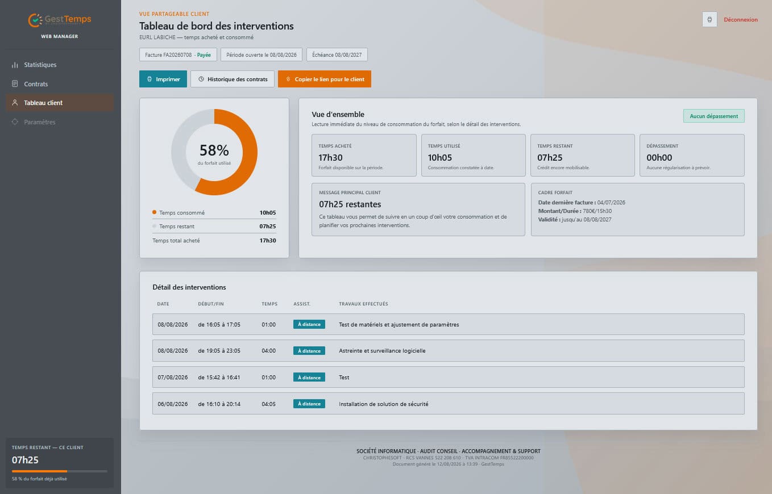Click the printer icon inside Imprimer button
The image size is (772, 494).
point(149,79)
